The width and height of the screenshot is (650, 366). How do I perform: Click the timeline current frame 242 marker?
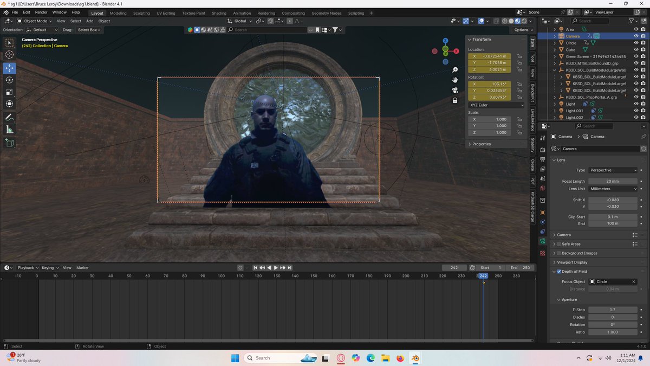483,276
